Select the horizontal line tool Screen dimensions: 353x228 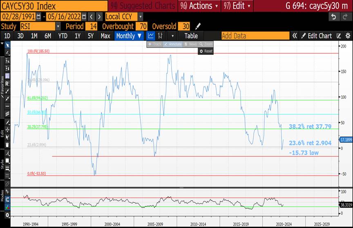(x=7, y=106)
